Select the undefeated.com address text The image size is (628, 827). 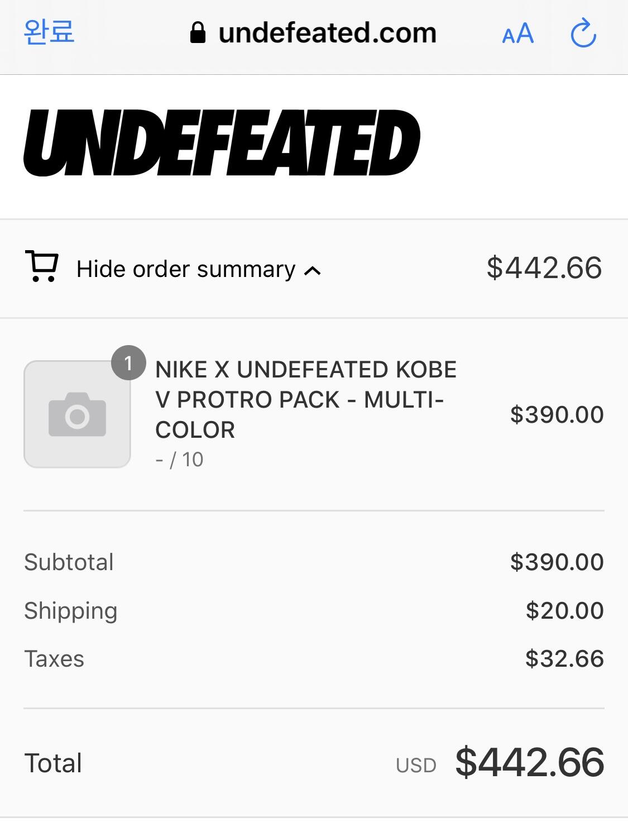point(327,33)
